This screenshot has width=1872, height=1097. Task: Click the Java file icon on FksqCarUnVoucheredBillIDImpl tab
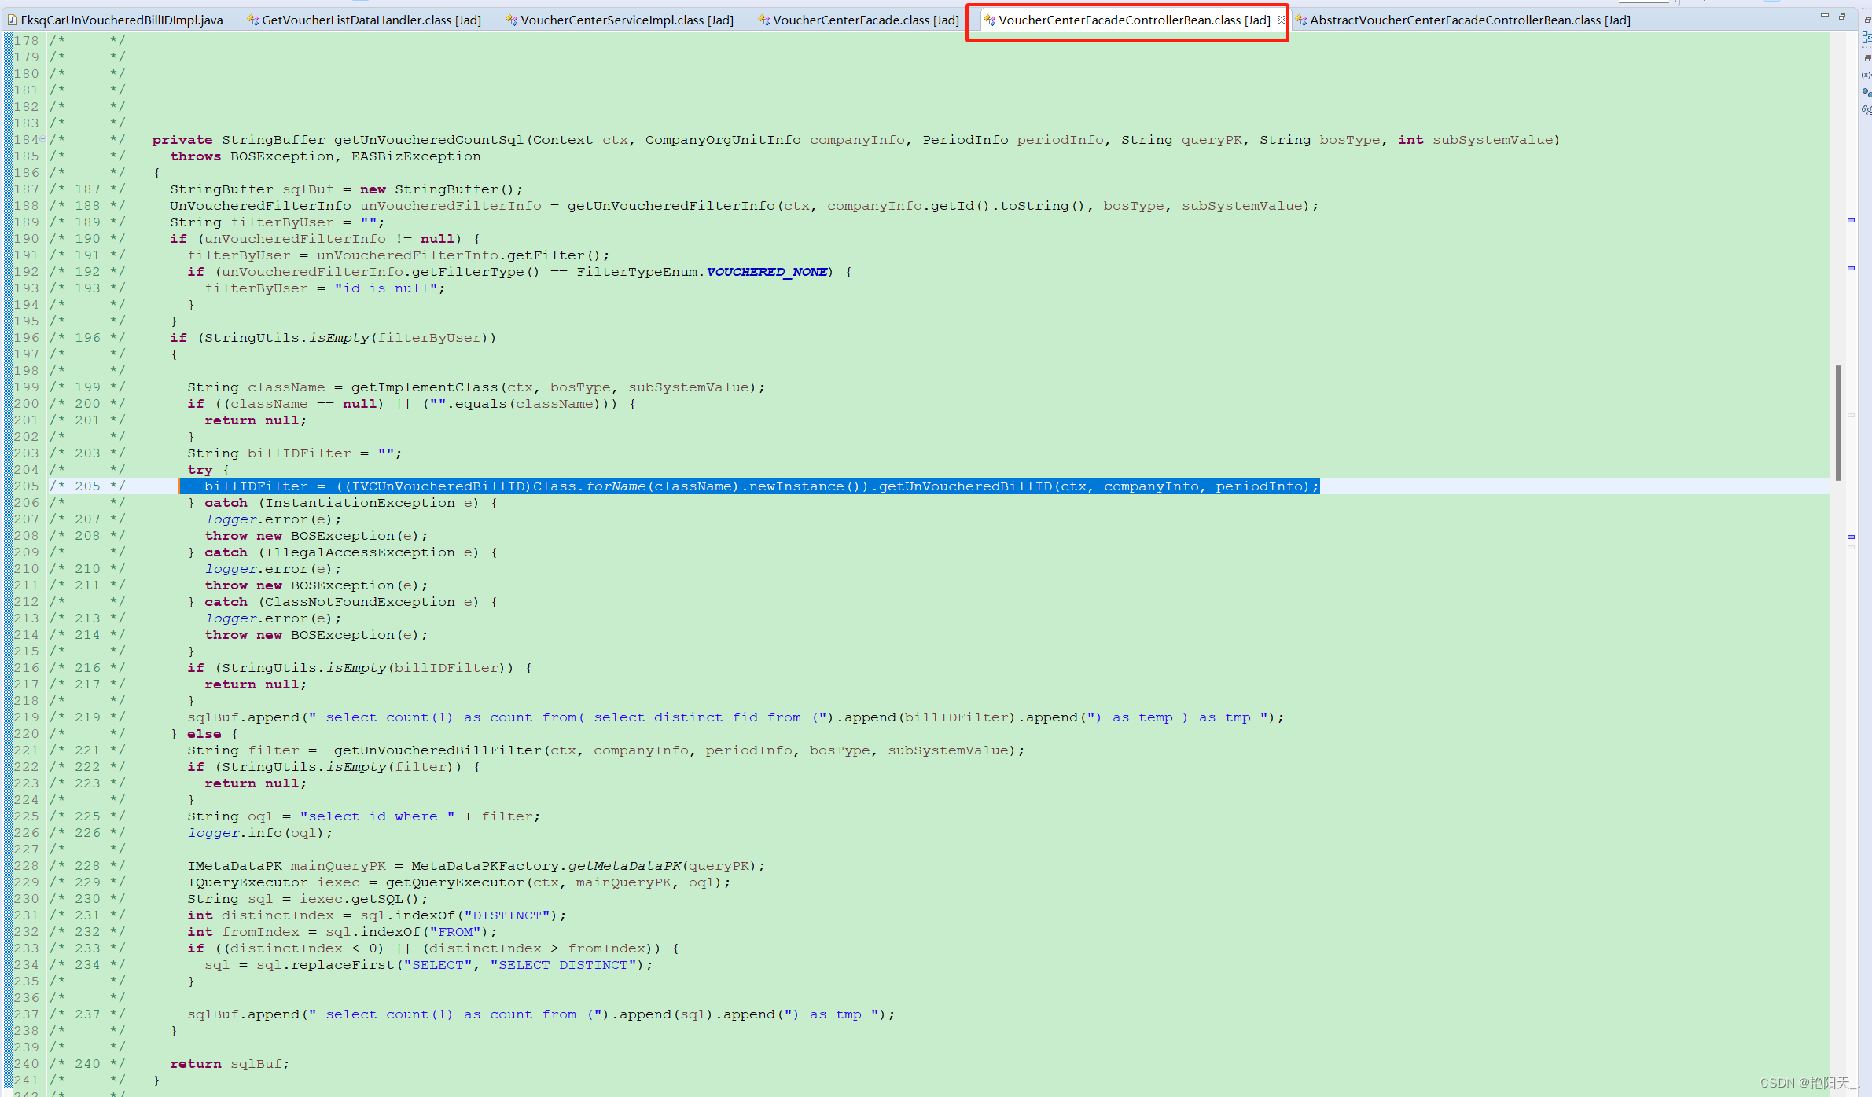12,20
